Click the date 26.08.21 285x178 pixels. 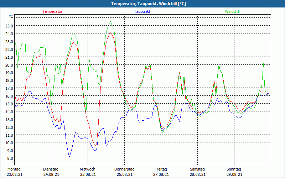[x=124, y=174]
